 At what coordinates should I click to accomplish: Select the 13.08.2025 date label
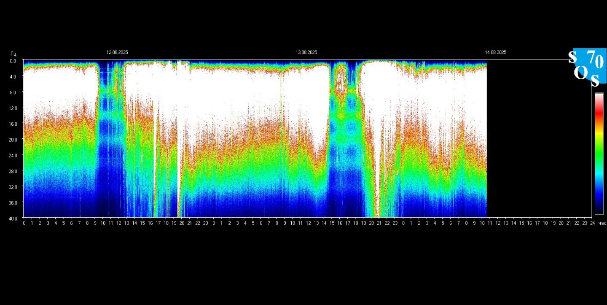306,53
